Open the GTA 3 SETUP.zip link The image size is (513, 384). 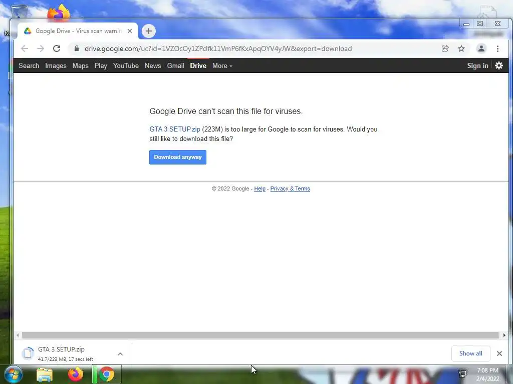coord(175,129)
